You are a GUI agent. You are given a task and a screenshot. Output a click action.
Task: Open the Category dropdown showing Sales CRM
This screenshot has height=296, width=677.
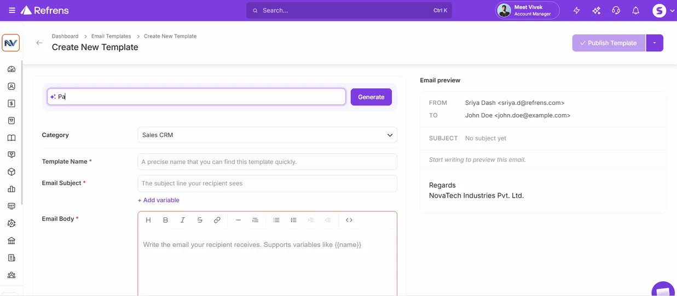(267, 135)
